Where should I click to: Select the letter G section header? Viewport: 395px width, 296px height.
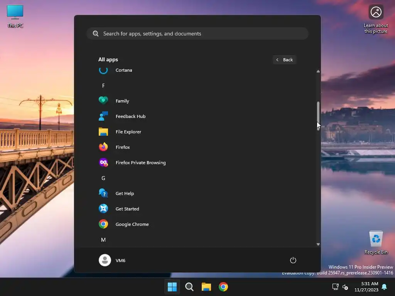pos(103,178)
